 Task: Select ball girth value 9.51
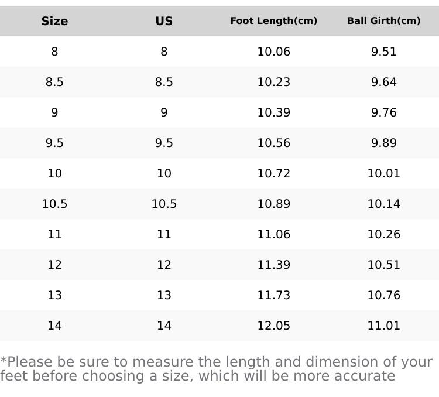click(383, 52)
